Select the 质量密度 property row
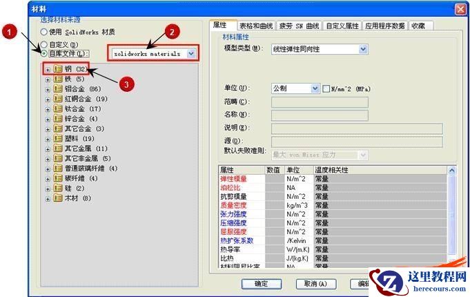The image size is (470, 297). tap(333, 205)
